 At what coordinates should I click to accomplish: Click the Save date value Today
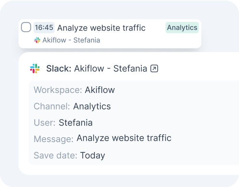[92, 156]
